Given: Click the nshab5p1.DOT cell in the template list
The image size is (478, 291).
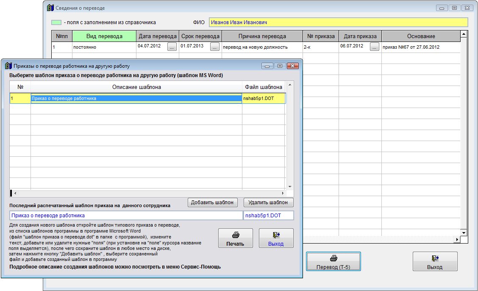Looking at the screenshot, I should pos(264,98).
